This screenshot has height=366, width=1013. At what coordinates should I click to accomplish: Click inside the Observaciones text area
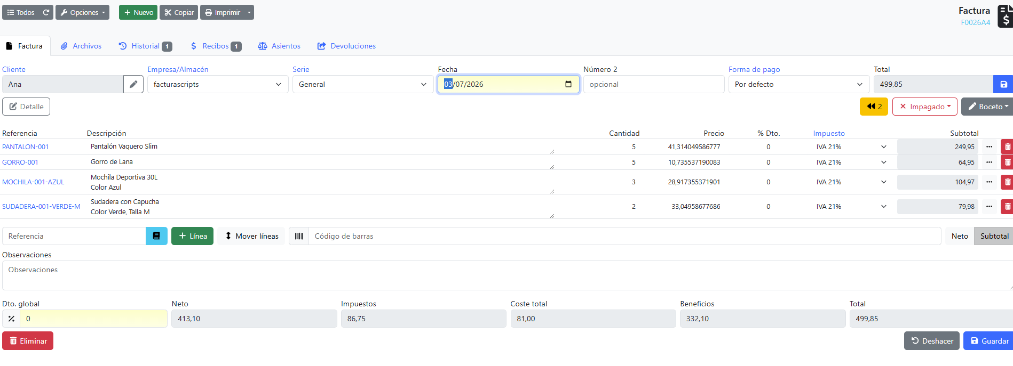coord(507,275)
